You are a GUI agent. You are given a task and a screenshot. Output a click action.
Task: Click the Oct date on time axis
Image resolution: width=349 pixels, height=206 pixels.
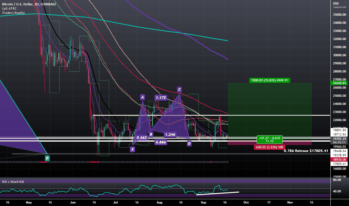246,202
